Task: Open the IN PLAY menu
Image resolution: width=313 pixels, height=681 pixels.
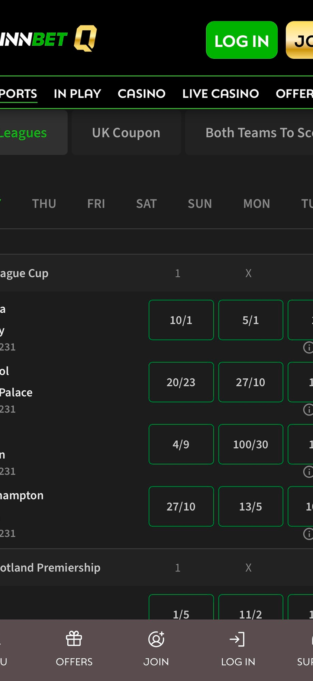Action: [x=77, y=94]
